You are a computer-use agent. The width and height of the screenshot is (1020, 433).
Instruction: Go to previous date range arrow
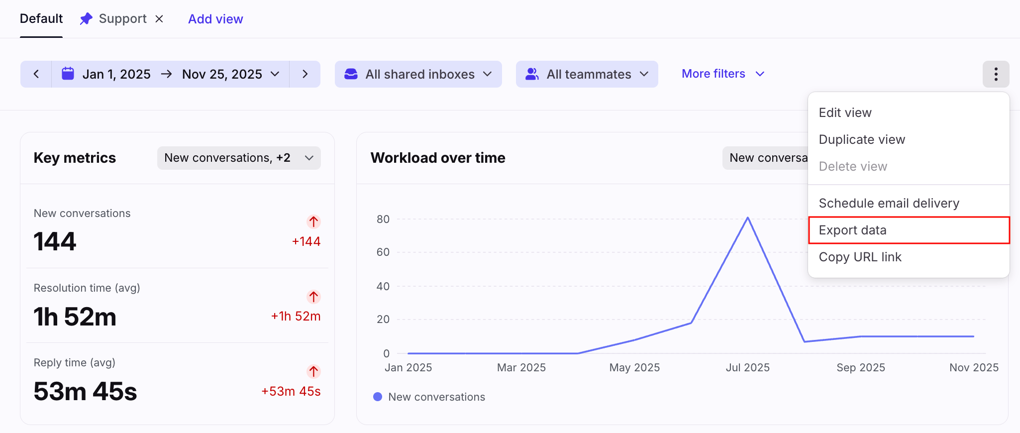[x=36, y=74]
